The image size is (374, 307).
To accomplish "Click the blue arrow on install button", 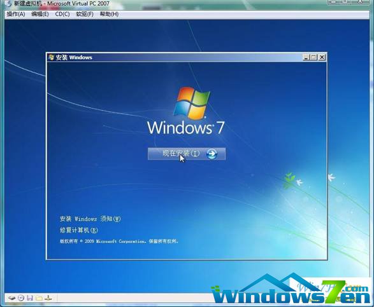I will pyautogui.click(x=212, y=154).
